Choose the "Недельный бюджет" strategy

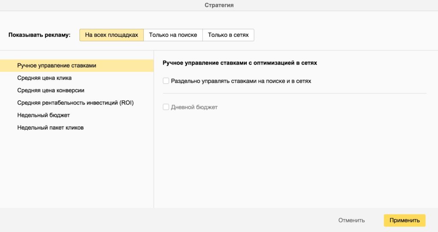point(43,115)
